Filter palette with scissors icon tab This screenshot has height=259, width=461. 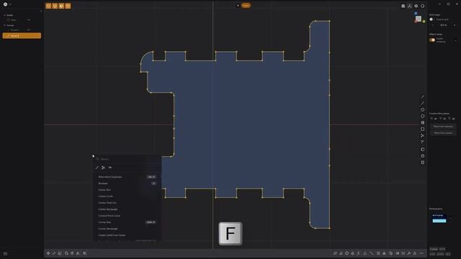(103, 168)
